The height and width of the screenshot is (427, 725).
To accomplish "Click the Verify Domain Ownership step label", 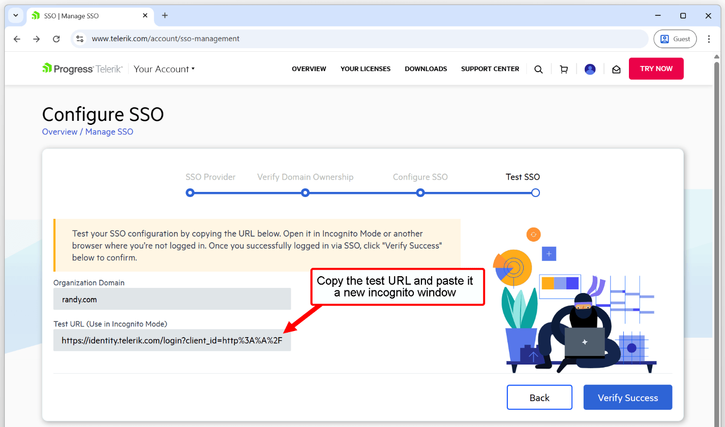I will (x=305, y=177).
